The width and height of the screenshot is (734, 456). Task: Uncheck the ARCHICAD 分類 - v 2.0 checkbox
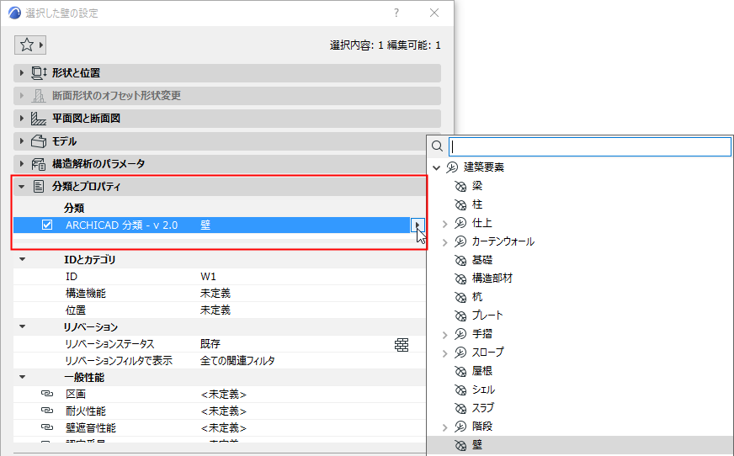click(x=47, y=225)
